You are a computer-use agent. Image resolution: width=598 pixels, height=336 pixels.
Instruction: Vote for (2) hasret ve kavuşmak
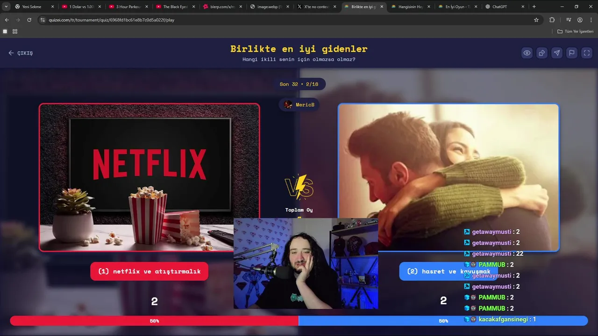click(x=448, y=271)
